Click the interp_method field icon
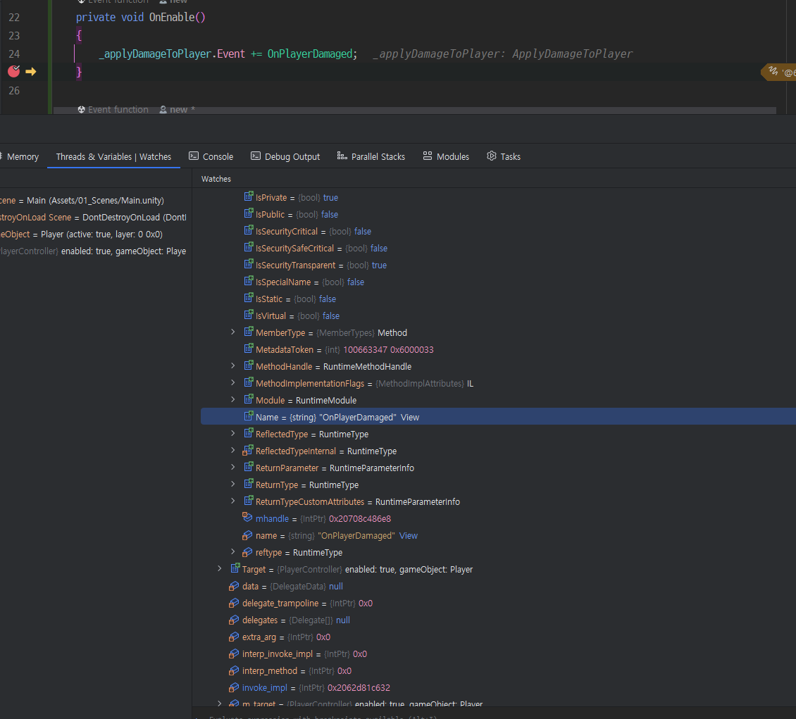This screenshot has width=796, height=719. pos(234,670)
